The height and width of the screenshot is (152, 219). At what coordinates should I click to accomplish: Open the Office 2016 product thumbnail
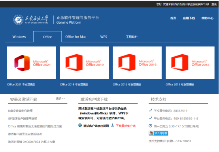(x=137, y=63)
